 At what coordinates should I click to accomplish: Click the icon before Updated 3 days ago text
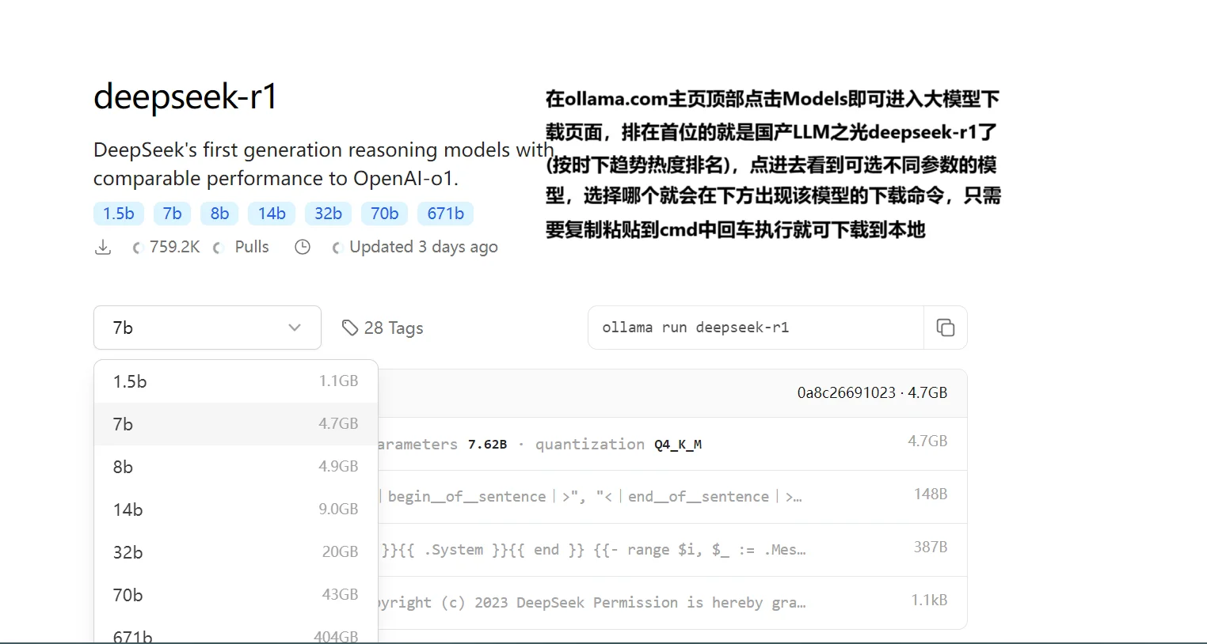[336, 247]
